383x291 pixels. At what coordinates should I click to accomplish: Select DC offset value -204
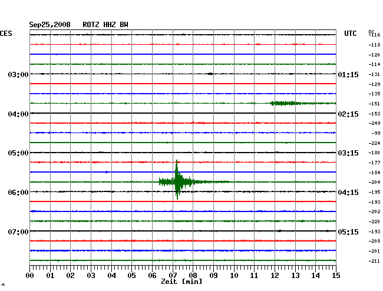(374, 182)
